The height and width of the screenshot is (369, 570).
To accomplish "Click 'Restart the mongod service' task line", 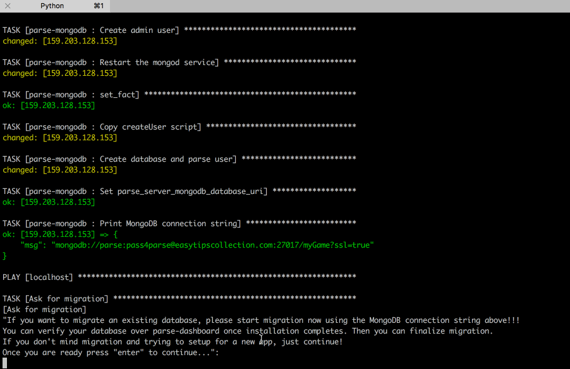I will point(111,62).
